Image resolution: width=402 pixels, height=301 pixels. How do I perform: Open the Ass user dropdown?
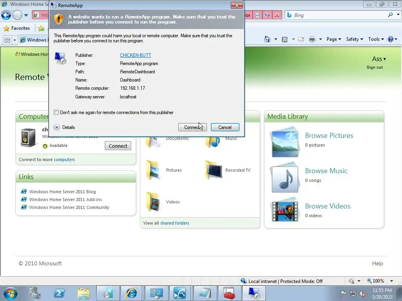(379, 59)
